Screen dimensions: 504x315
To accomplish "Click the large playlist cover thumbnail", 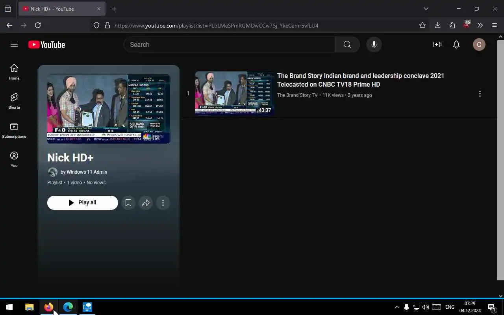I will tap(109, 109).
